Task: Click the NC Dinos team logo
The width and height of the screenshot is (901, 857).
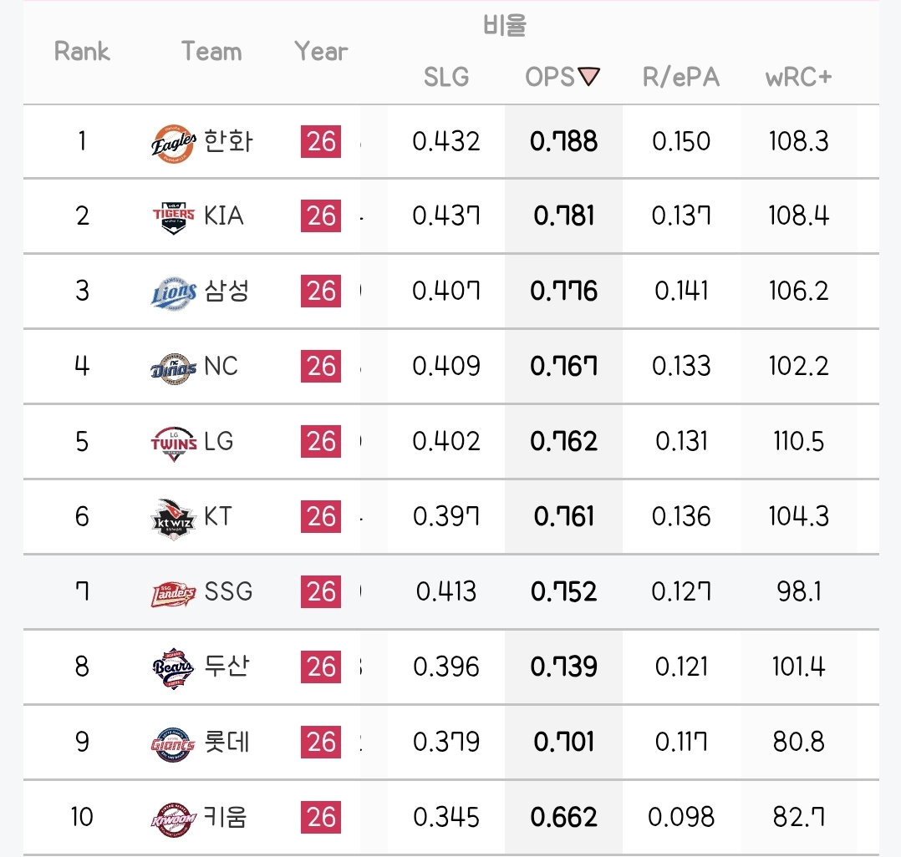Action: click(x=174, y=368)
